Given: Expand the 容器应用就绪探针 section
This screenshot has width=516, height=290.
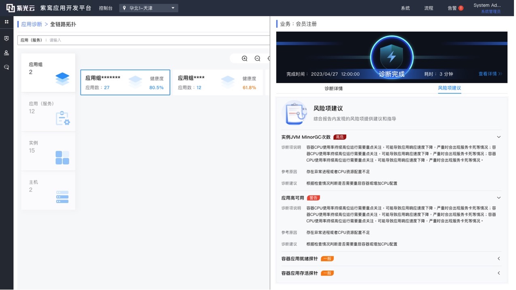Looking at the screenshot, I should pos(501,259).
